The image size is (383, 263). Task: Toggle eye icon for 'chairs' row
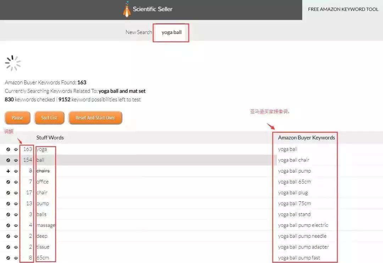click(x=16, y=171)
